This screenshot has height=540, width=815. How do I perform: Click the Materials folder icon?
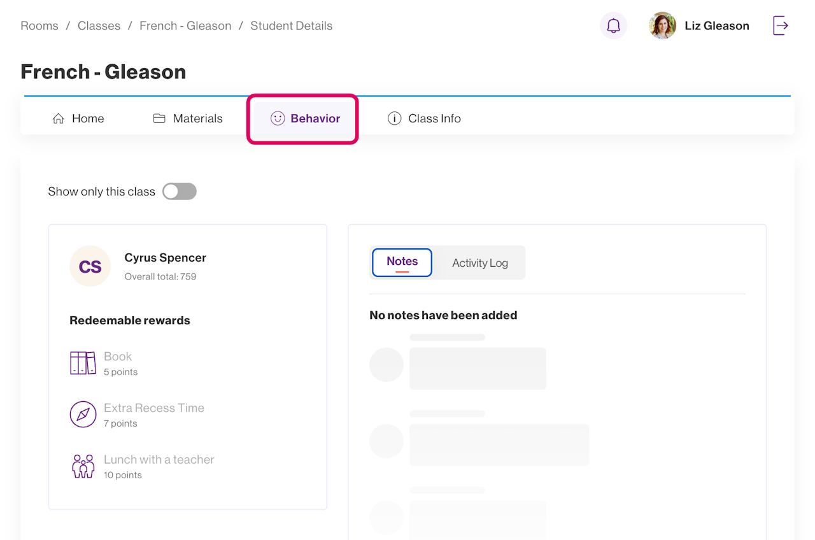click(159, 118)
